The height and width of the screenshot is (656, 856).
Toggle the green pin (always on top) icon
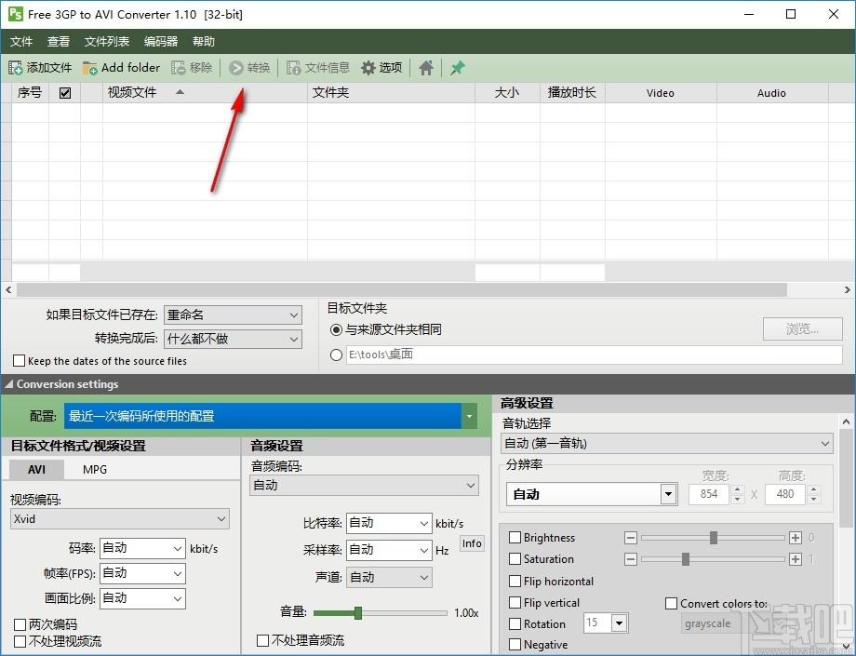pyautogui.click(x=457, y=68)
